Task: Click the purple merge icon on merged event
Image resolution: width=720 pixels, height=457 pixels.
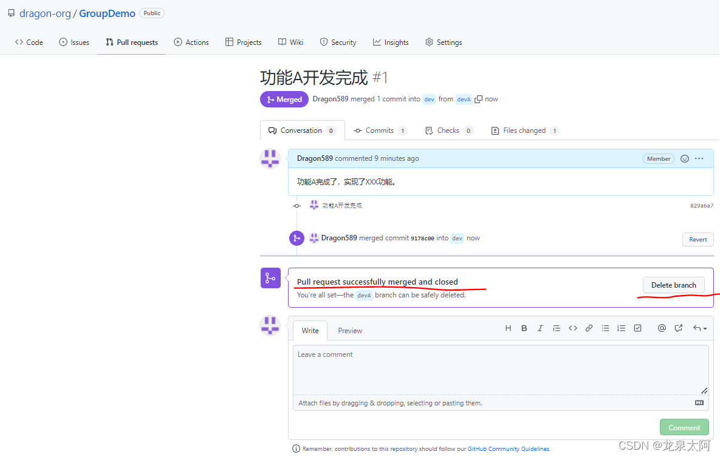Action: pos(297,238)
